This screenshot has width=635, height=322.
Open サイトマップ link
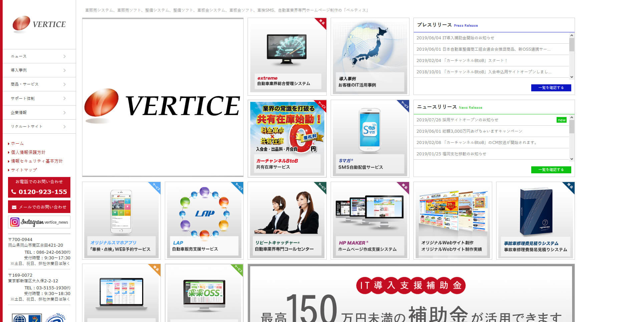(24, 170)
